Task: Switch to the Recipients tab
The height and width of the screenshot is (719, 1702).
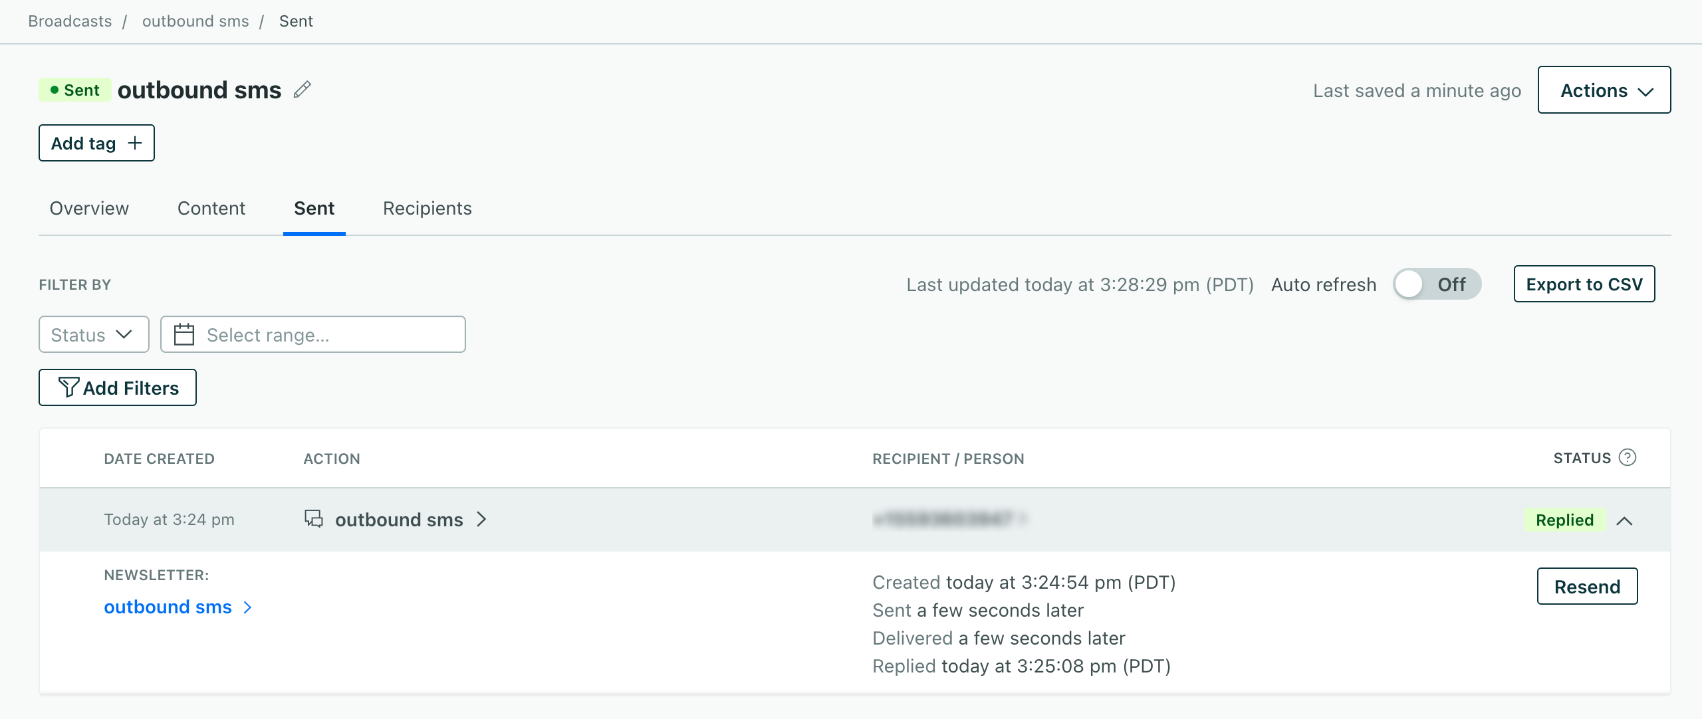Action: pos(427,209)
